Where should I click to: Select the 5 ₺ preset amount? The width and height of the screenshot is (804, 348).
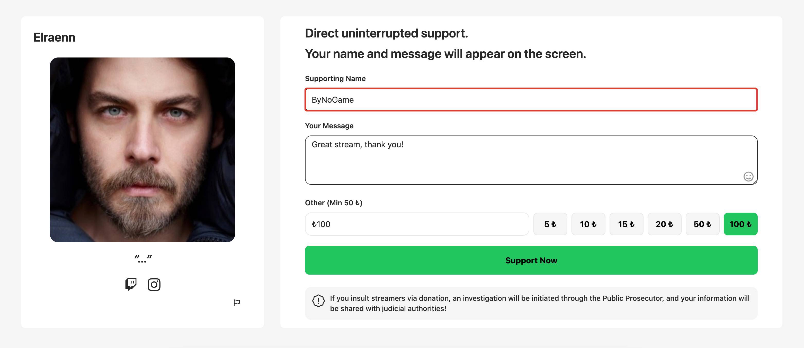(x=550, y=224)
